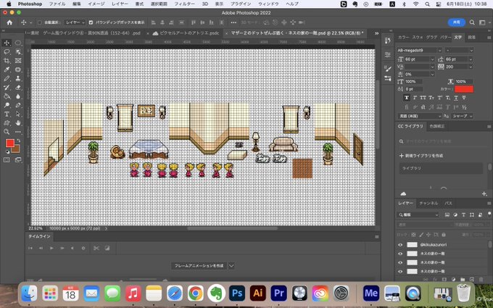
Task: Switch to ピクセルアートのアトリエ.psdc document tab
Action: coord(189,33)
